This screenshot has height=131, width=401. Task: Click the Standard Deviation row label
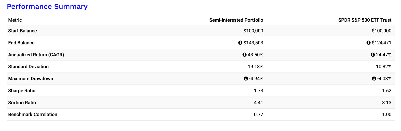tap(28, 67)
